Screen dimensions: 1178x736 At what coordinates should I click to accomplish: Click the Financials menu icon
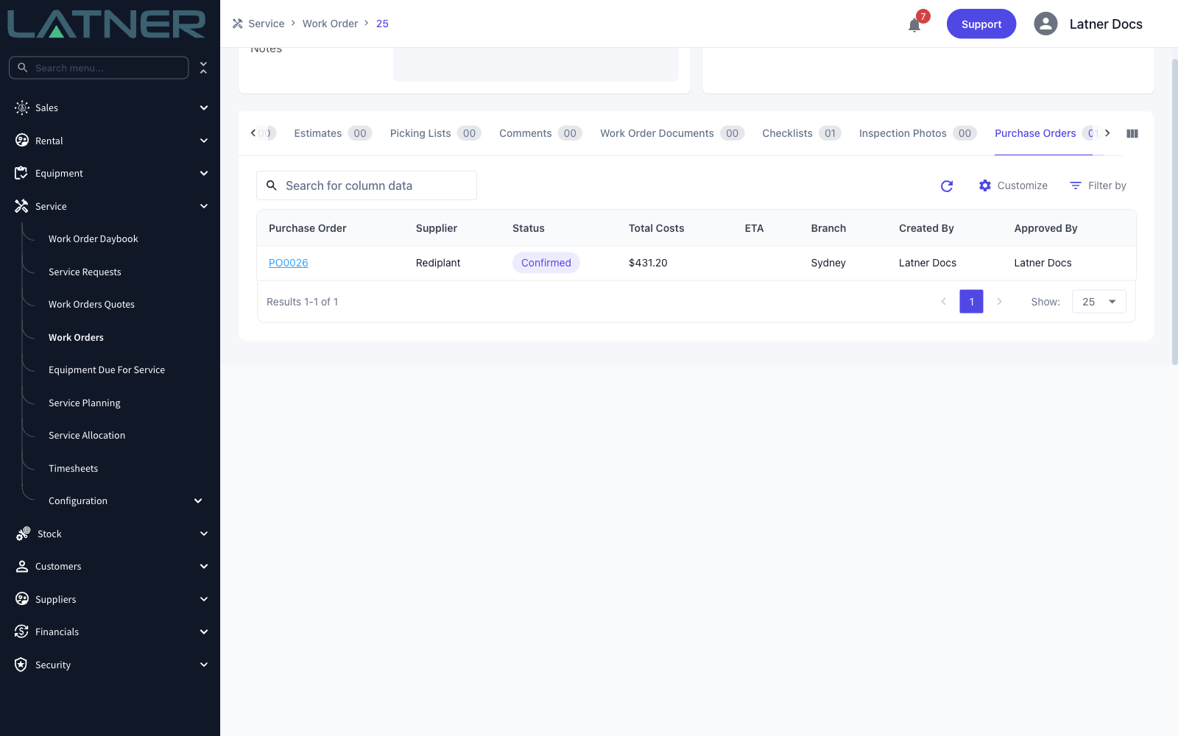coord(21,631)
